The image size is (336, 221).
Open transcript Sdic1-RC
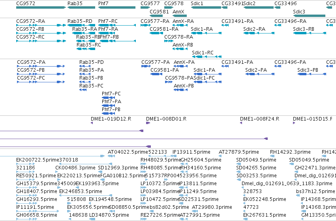point(203,53)
